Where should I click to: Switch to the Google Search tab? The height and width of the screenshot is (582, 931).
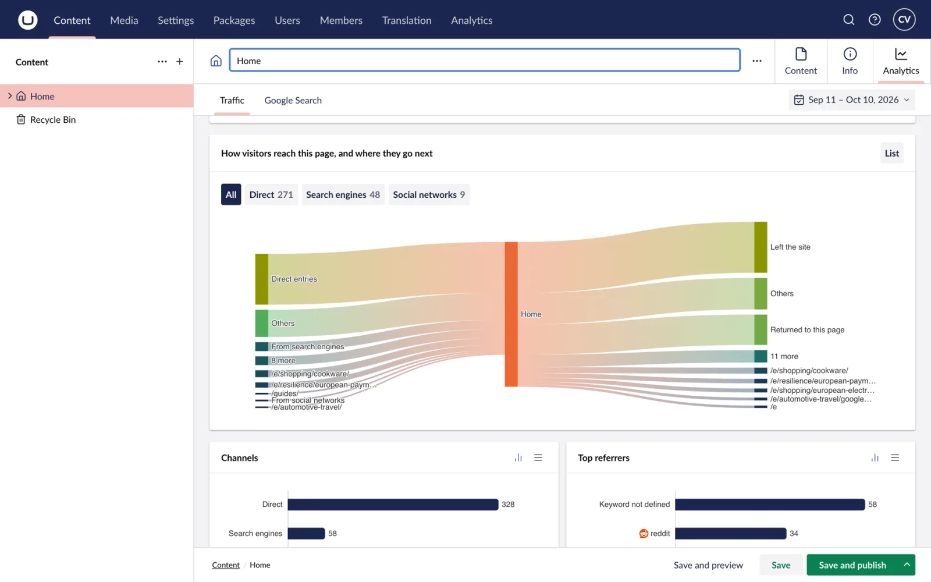point(293,100)
